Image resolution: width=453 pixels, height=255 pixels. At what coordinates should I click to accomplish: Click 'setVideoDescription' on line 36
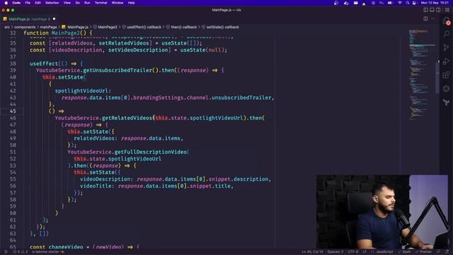click(138, 50)
